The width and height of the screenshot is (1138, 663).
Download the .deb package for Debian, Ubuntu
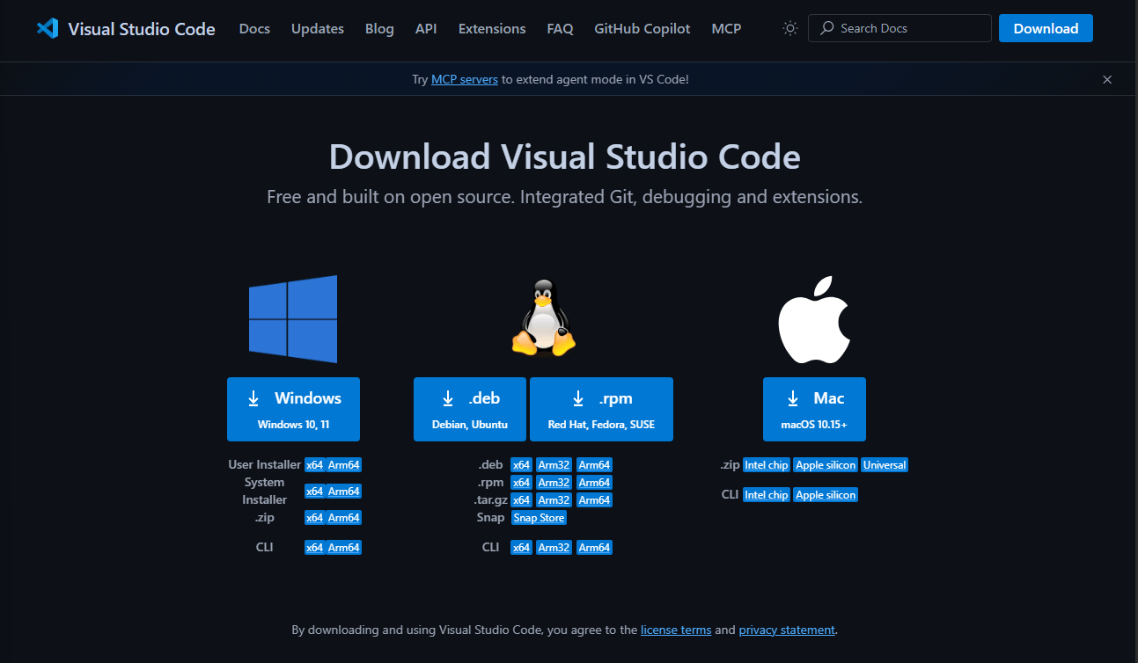coord(470,409)
